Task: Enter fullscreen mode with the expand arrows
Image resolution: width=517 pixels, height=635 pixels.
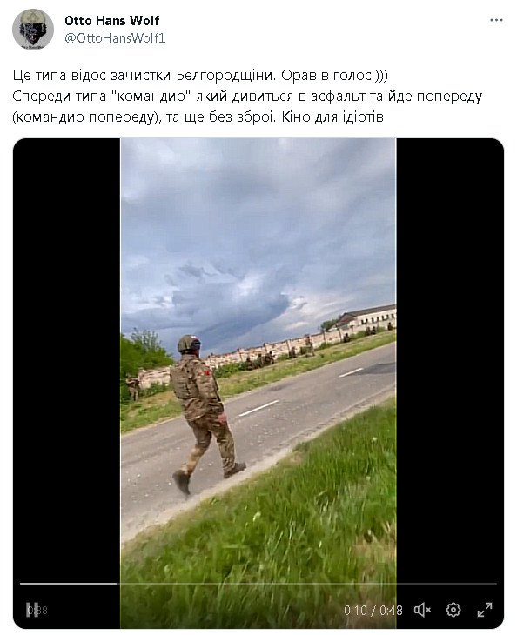Action: (485, 610)
